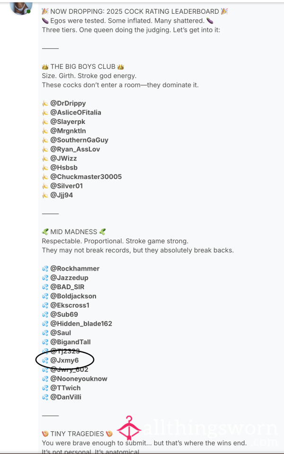Click the green online status dot on avatar
Image resolution: width=284 pixels, height=454 pixels.
28,11
